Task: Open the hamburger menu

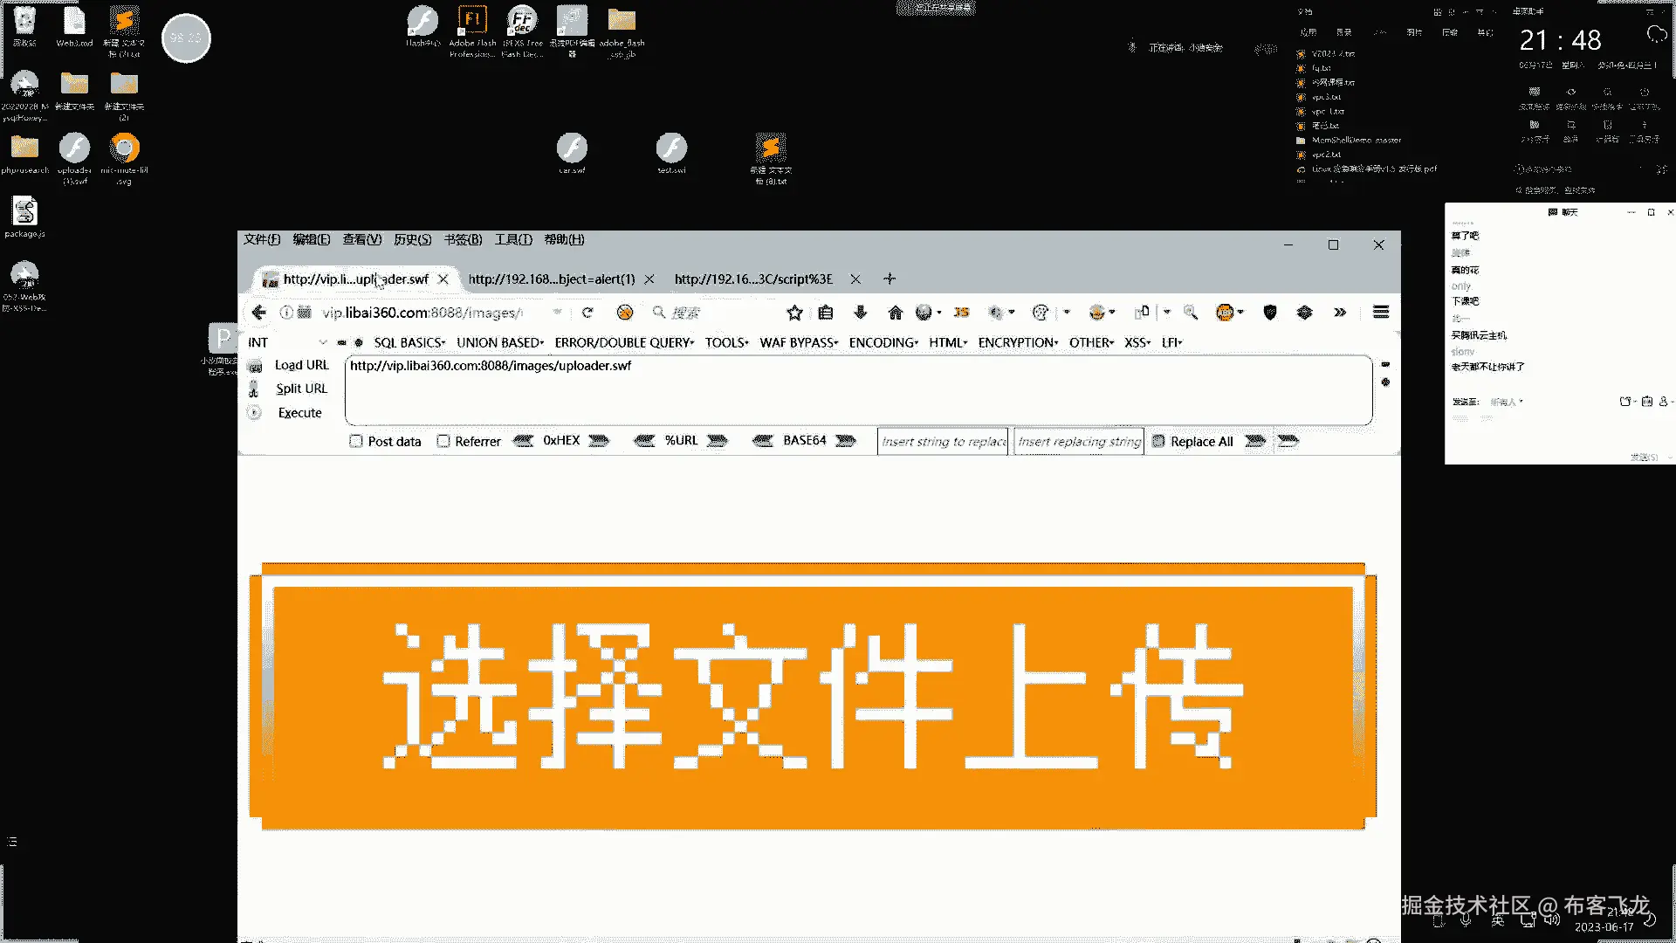Action: pos(1380,313)
